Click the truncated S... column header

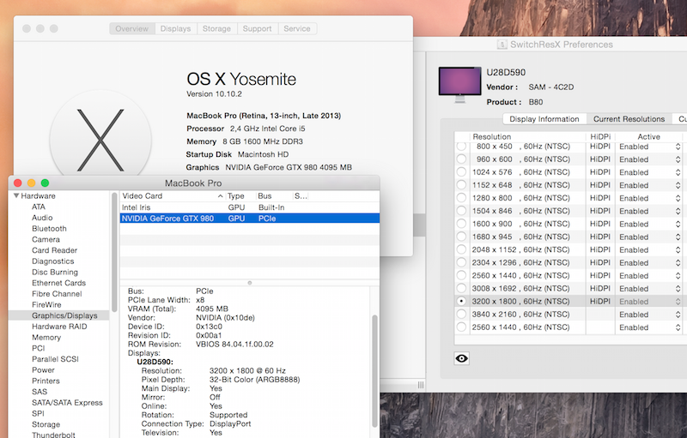pos(301,195)
